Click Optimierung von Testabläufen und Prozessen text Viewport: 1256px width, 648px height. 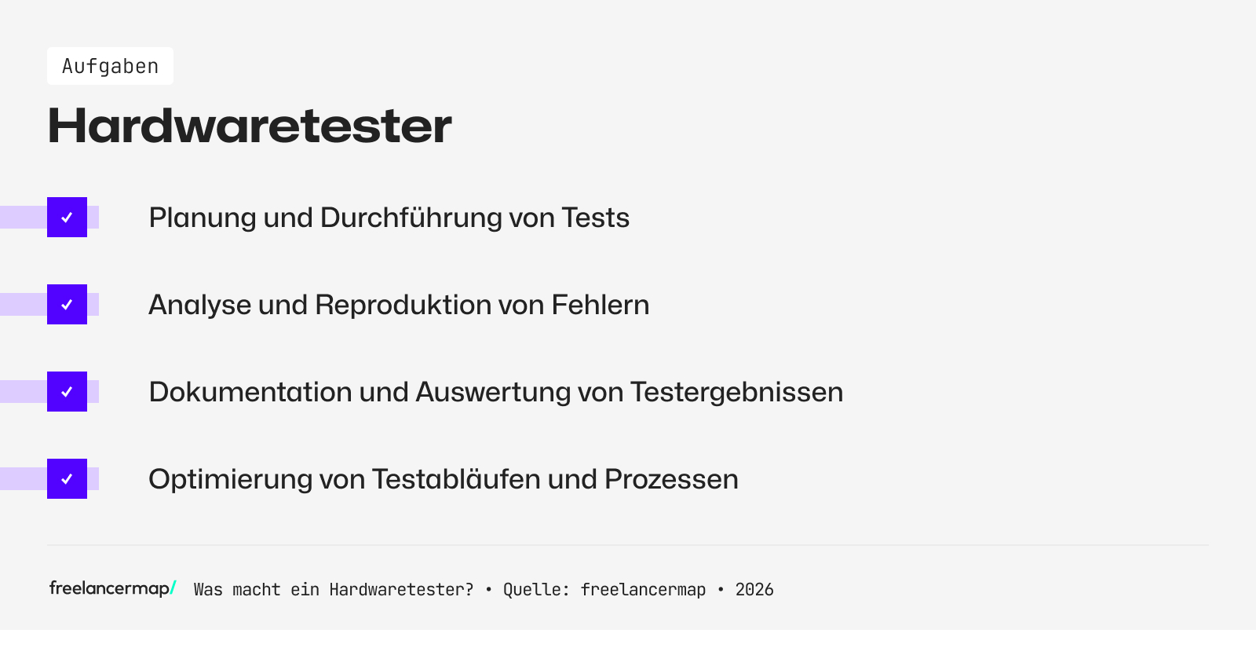443,479
